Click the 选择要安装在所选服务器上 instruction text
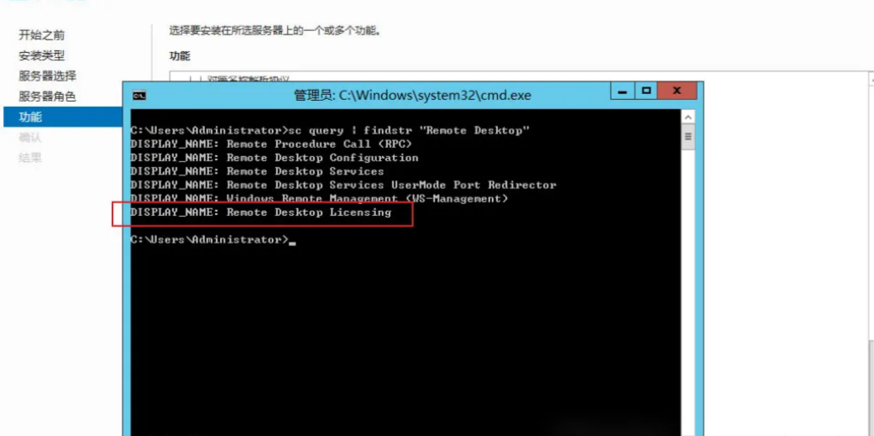This screenshot has width=874, height=436. (x=275, y=31)
